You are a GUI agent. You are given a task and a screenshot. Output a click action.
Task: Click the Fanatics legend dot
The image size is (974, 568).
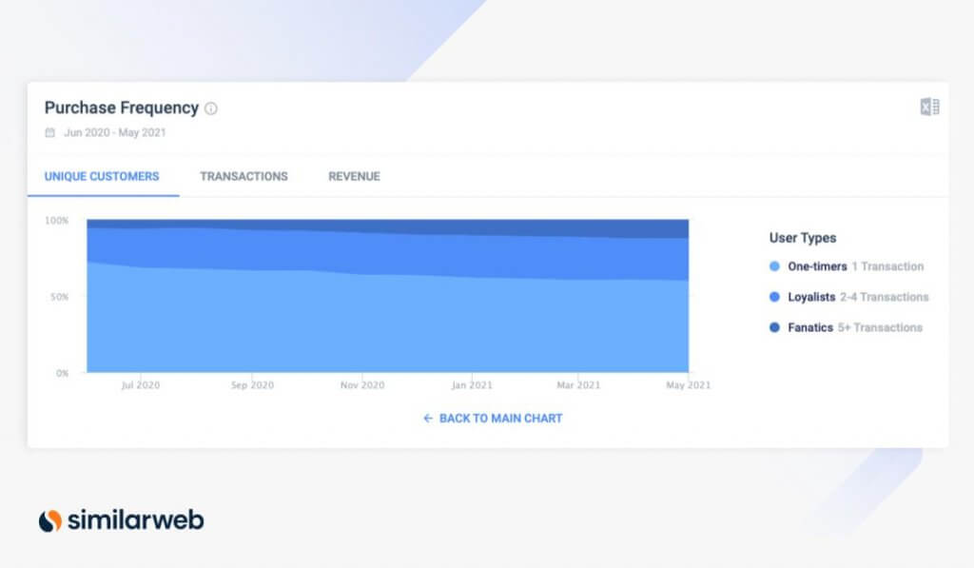(x=772, y=327)
